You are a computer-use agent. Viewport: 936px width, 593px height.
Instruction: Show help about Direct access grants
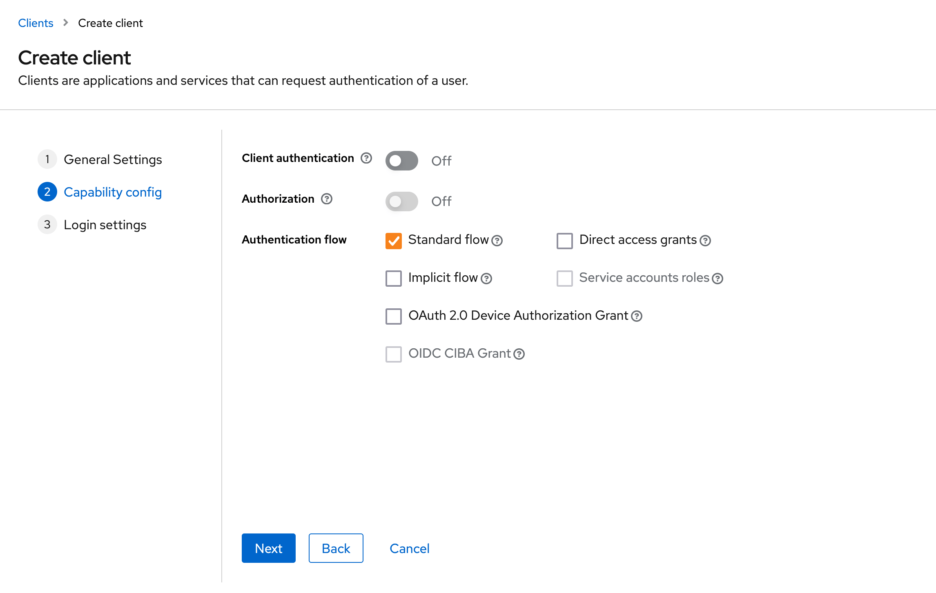[x=705, y=241]
